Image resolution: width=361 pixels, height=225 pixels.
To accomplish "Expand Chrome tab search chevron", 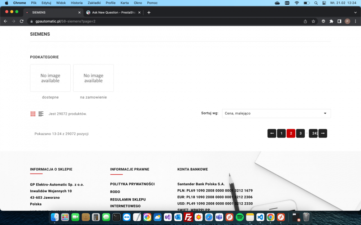I will 355,12.
